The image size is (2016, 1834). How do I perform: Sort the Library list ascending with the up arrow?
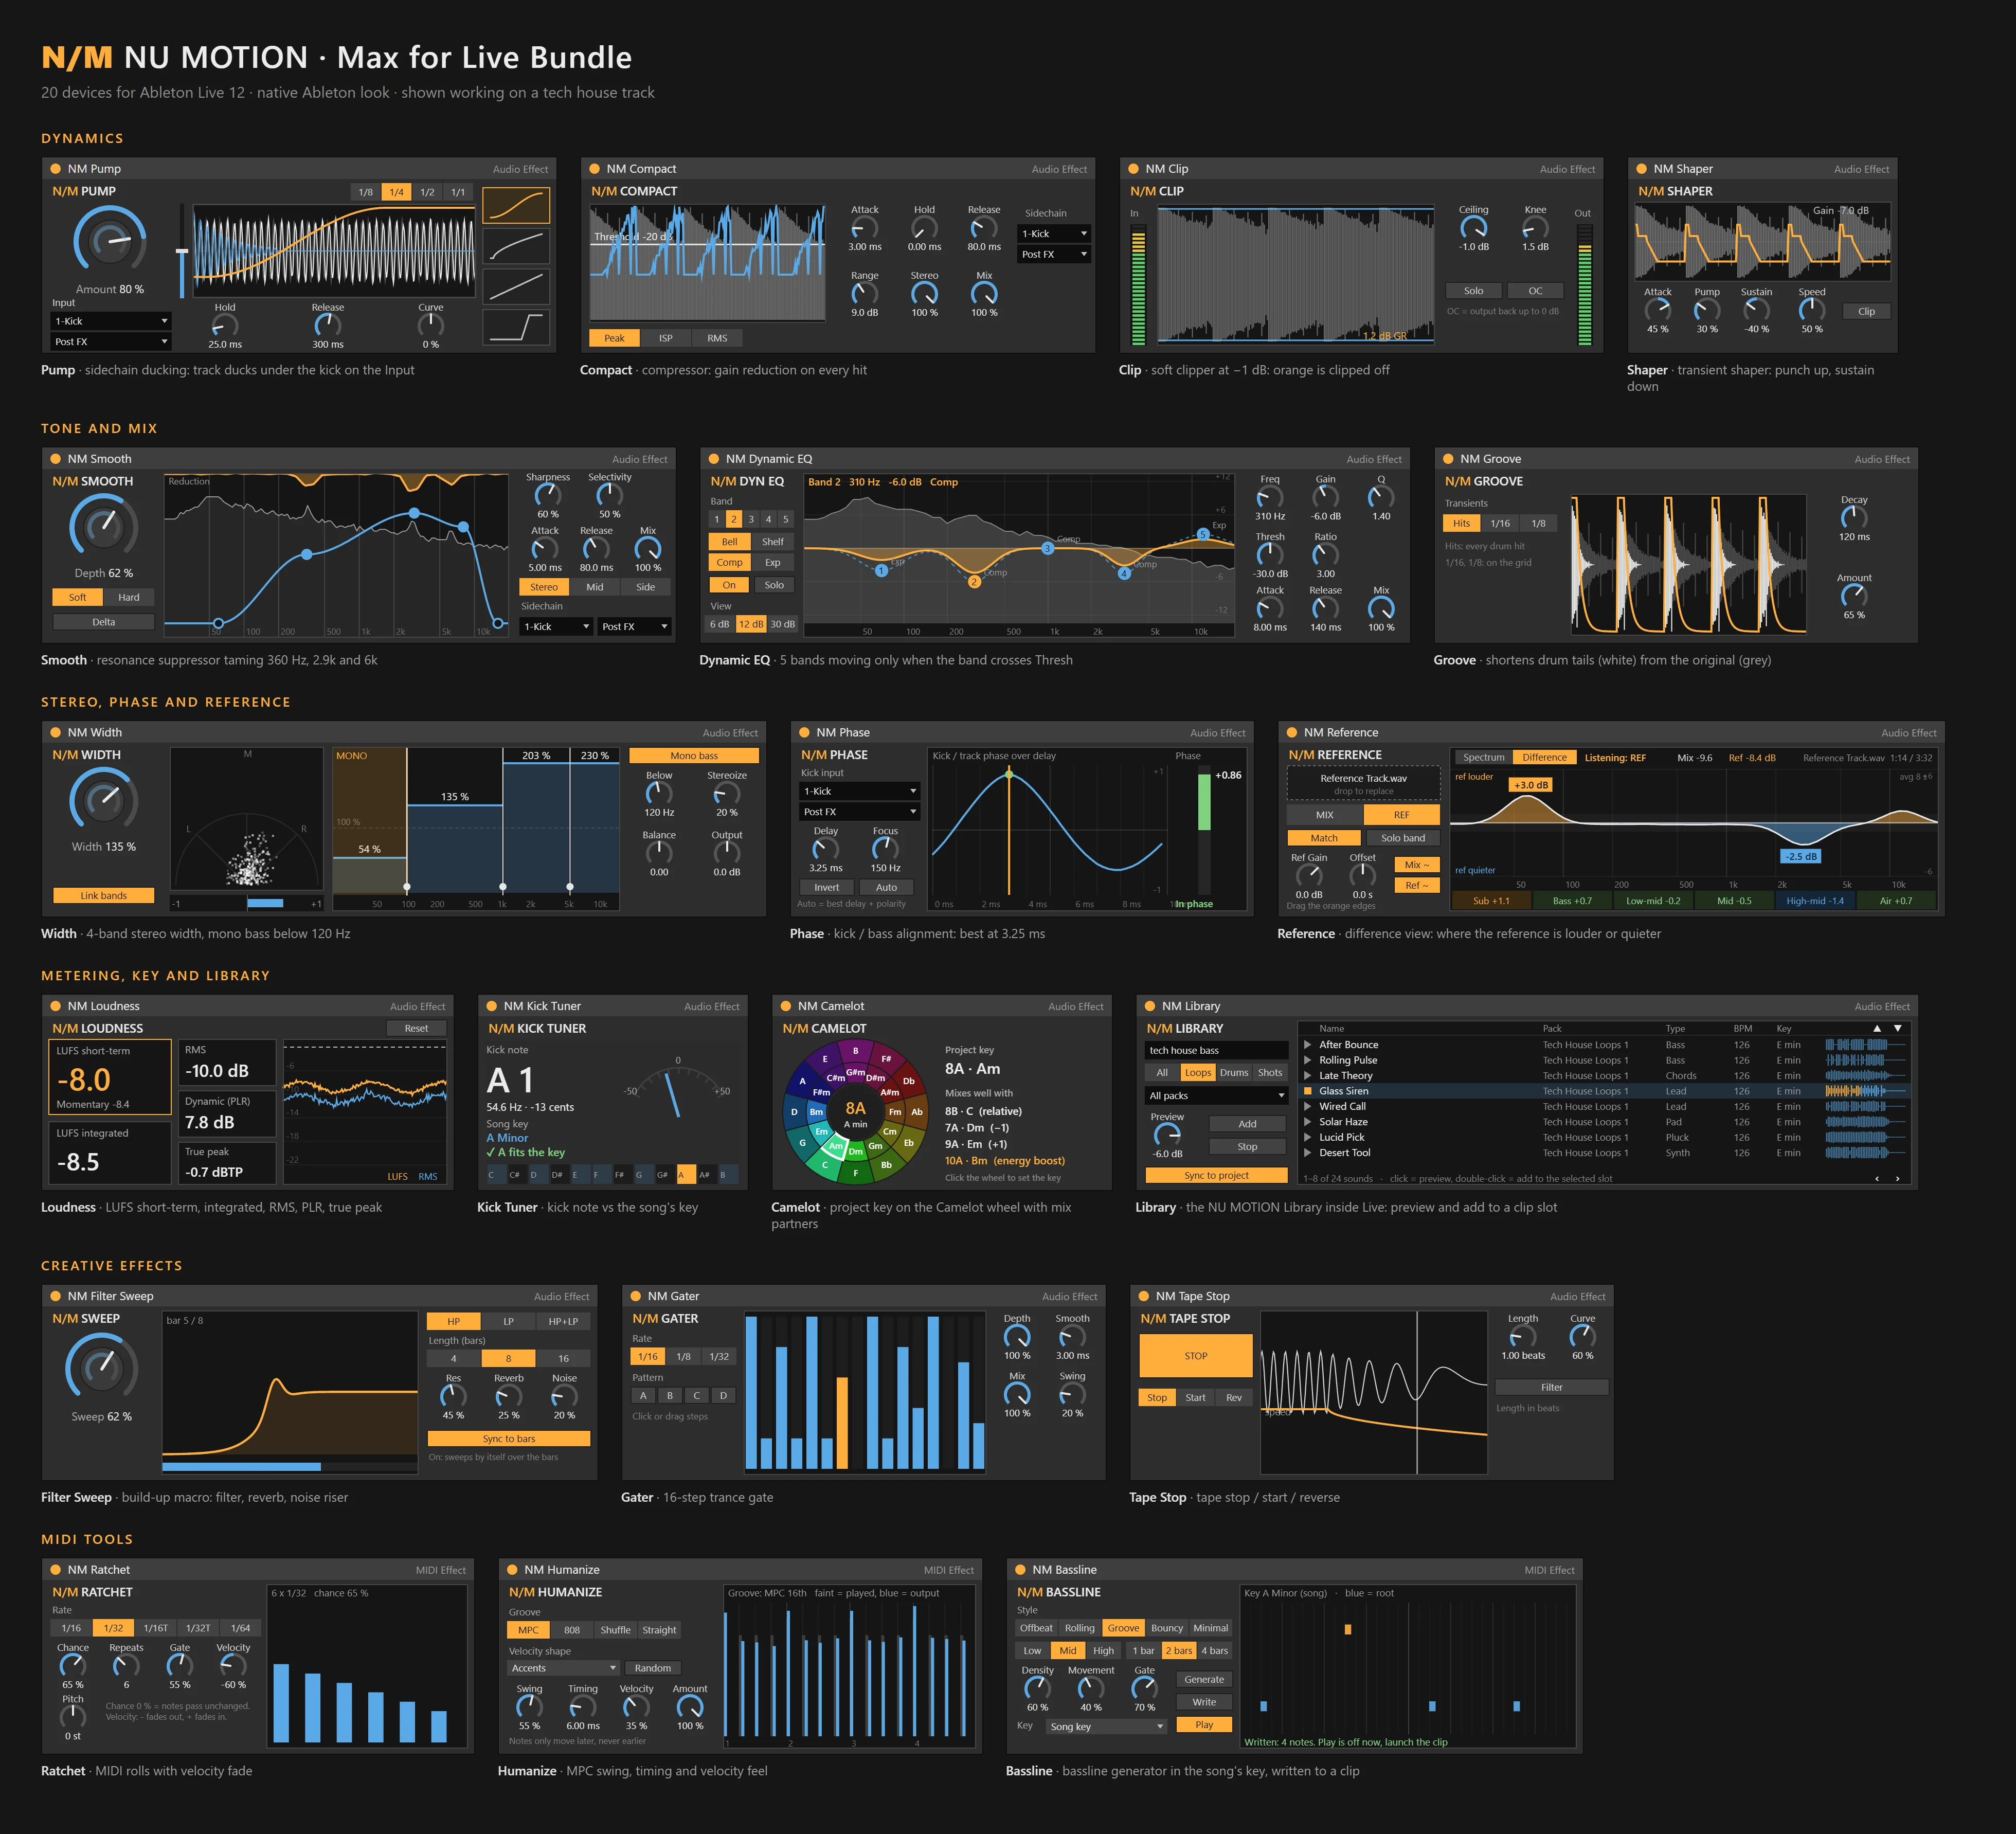point(1877,1028)
